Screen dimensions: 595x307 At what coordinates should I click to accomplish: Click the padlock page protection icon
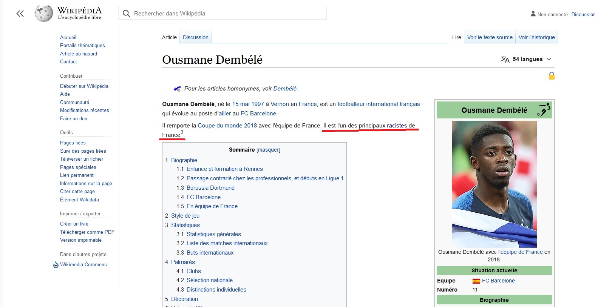pyautogui.click(x=552, y=76)
